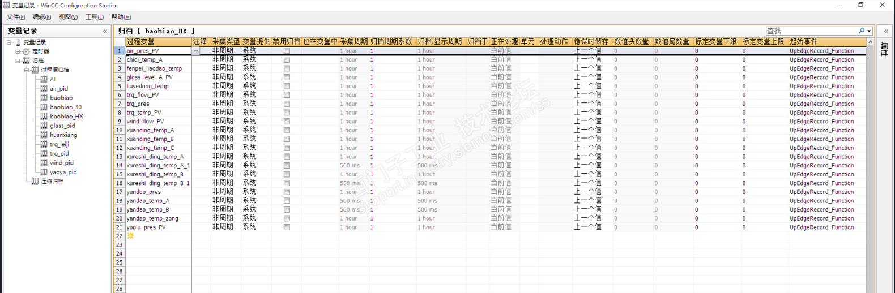Viewport: 895px width, 293px height.
Task: Collapse the 过程值归档 tree node
Action: pos(26,70)
